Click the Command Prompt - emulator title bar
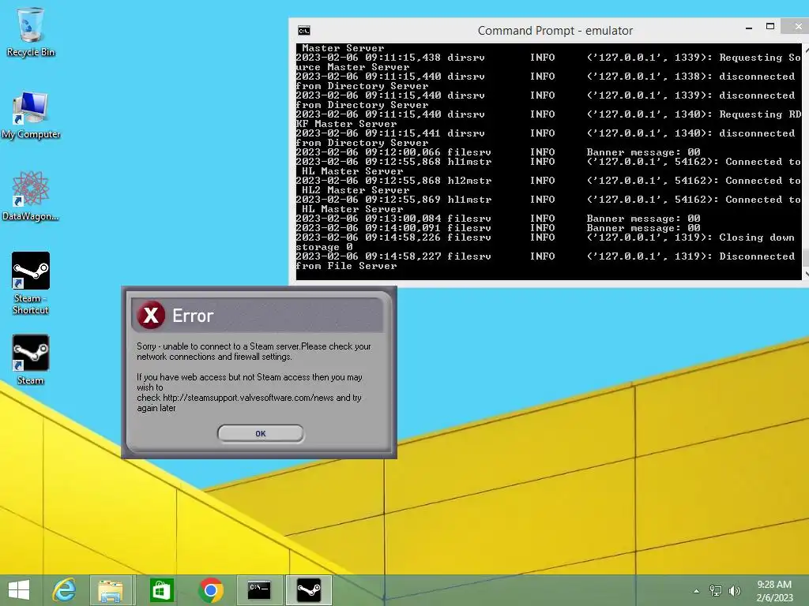 (x=555, y=31)
